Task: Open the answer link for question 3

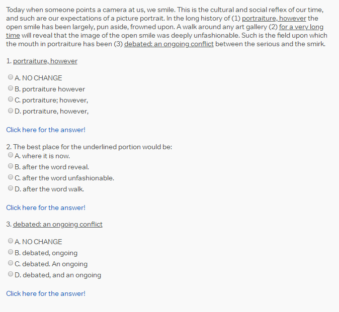Action: 46,293
